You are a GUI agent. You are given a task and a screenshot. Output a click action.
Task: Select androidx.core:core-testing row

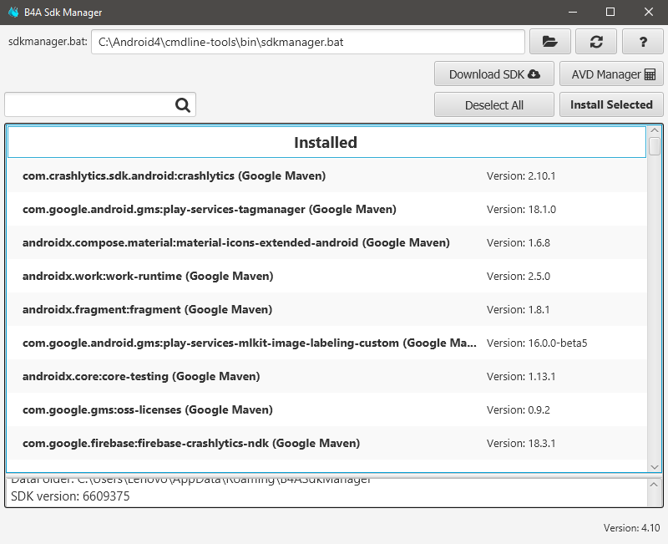(x=326, y=376)
